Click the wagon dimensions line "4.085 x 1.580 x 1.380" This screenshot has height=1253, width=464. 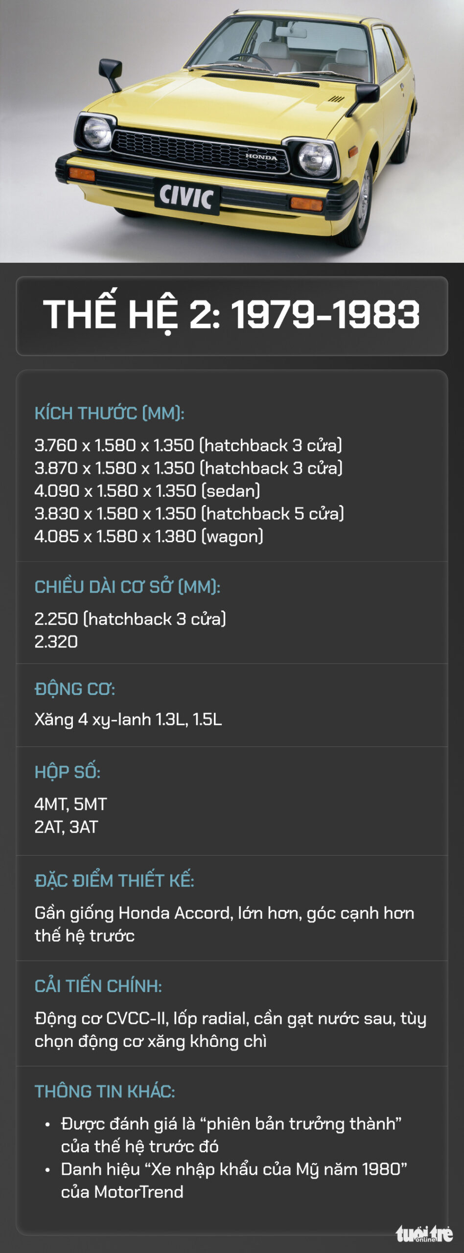149,536
